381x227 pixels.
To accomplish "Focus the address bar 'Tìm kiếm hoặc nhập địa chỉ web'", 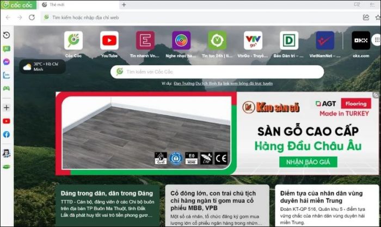I will (199, 17).
